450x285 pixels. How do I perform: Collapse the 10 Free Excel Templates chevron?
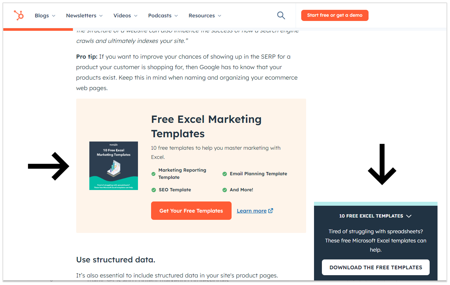(409, 216)
